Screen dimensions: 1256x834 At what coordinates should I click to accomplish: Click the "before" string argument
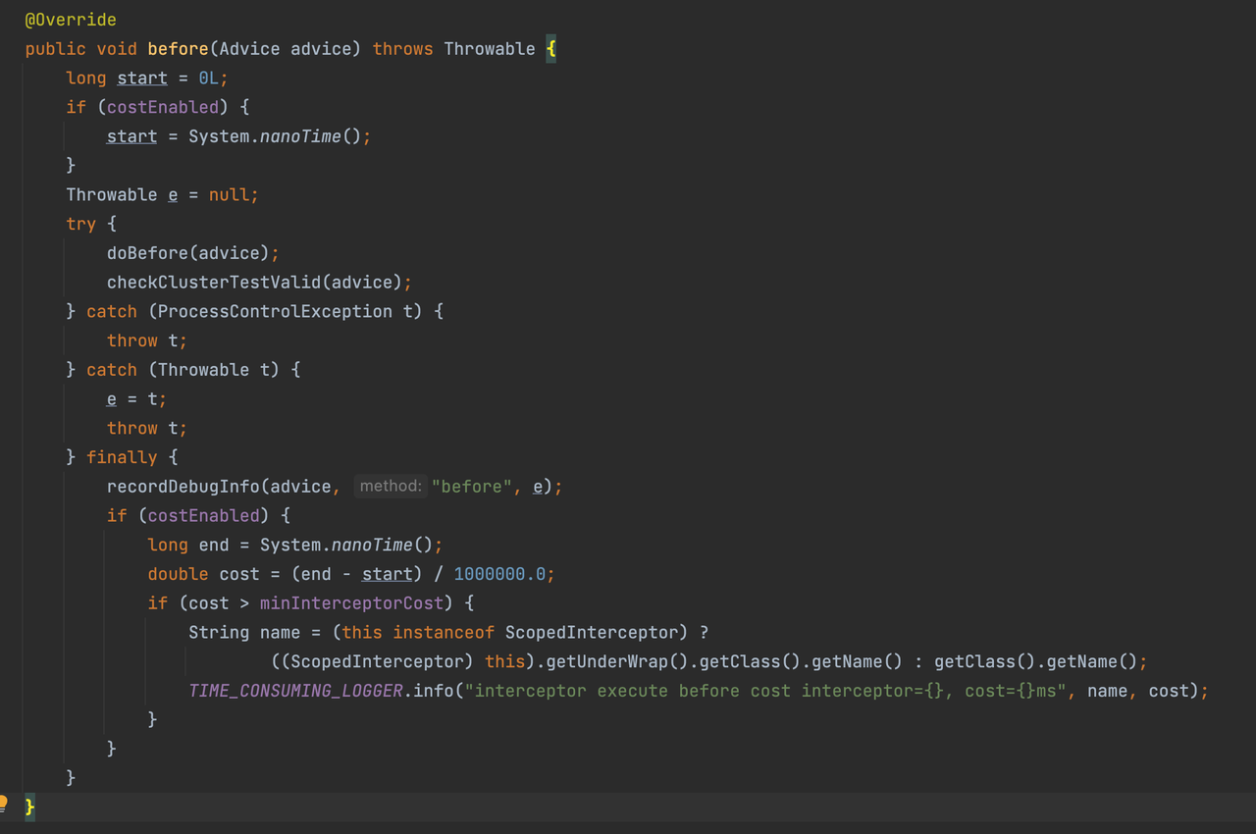pyautogui.click(x=472, y=487)
